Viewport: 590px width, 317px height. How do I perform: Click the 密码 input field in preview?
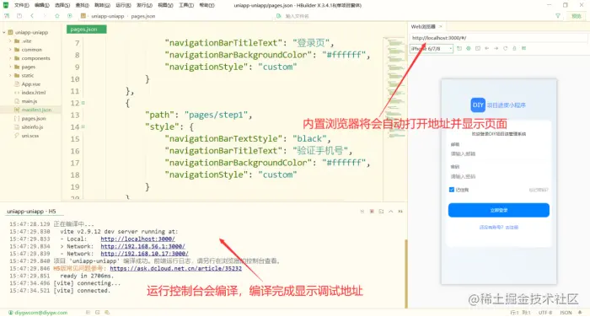click(499, 176)
